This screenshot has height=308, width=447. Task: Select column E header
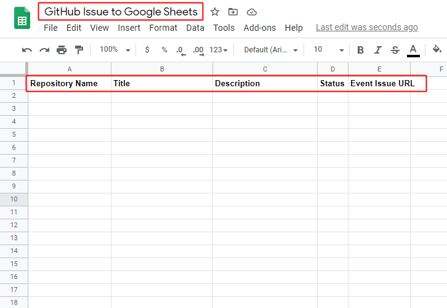[x=379, y=69]
